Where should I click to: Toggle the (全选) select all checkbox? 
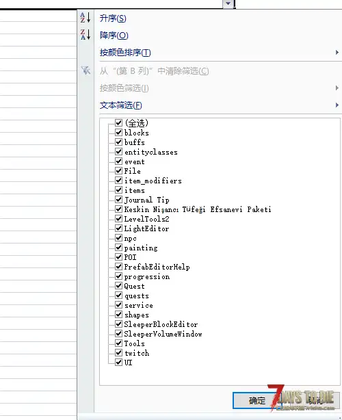tap(118, 122)
